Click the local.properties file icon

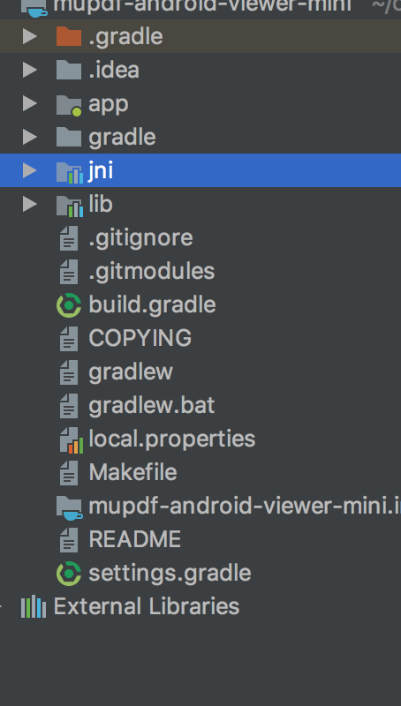pyautogui.click(x=72, y=439)
